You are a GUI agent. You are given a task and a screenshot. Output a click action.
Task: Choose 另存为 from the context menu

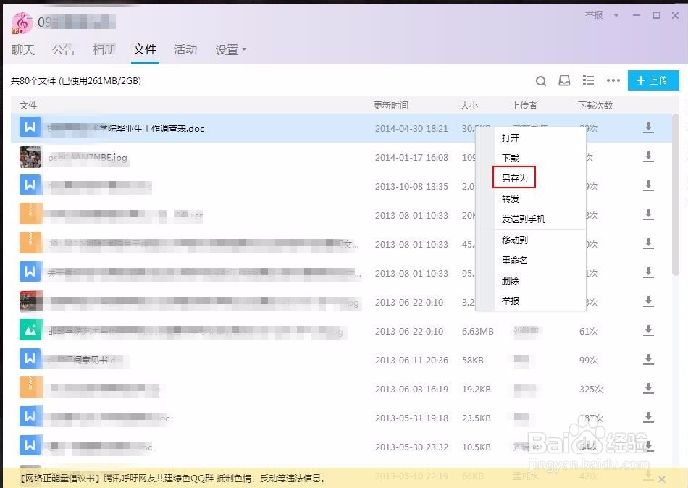(x=510, y=177)
